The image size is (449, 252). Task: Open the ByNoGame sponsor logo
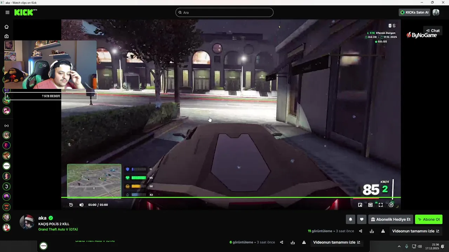422,35
